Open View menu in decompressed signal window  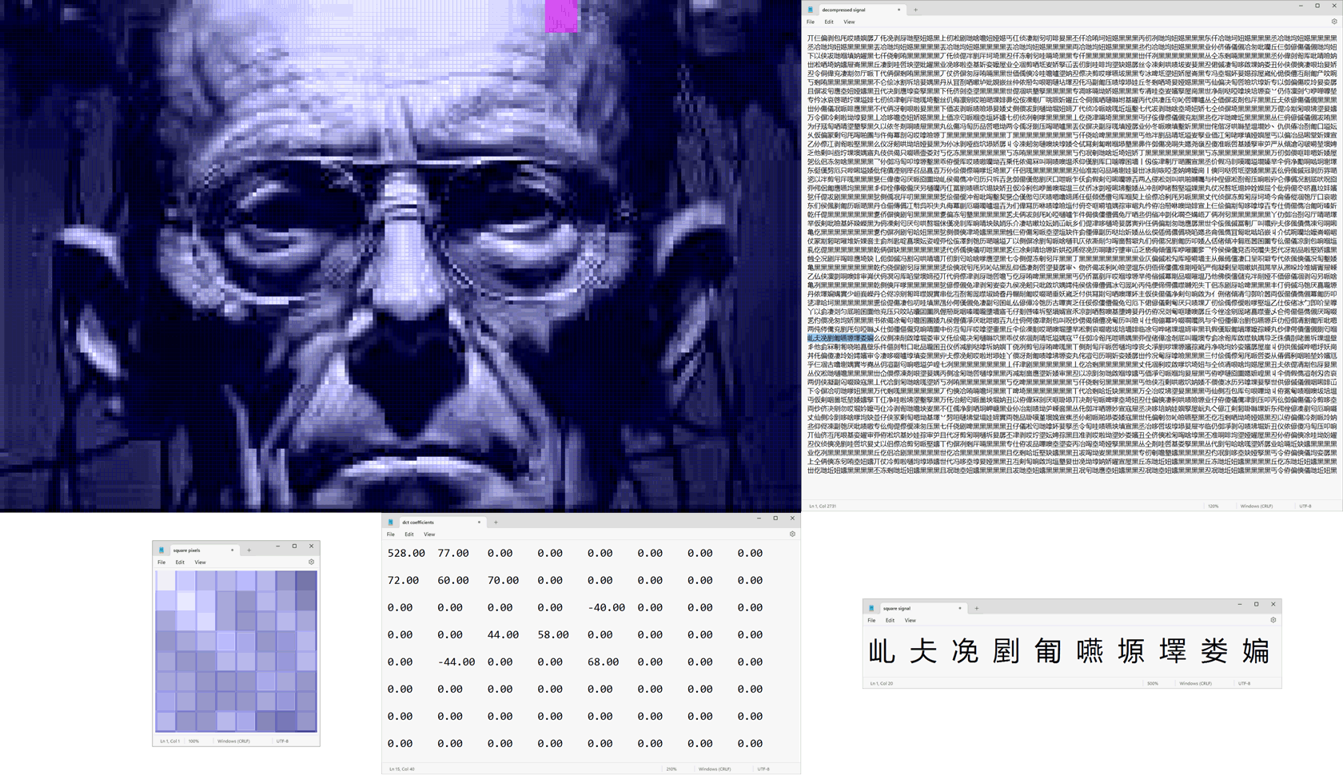pyautogui.click(x=849, y=22)
